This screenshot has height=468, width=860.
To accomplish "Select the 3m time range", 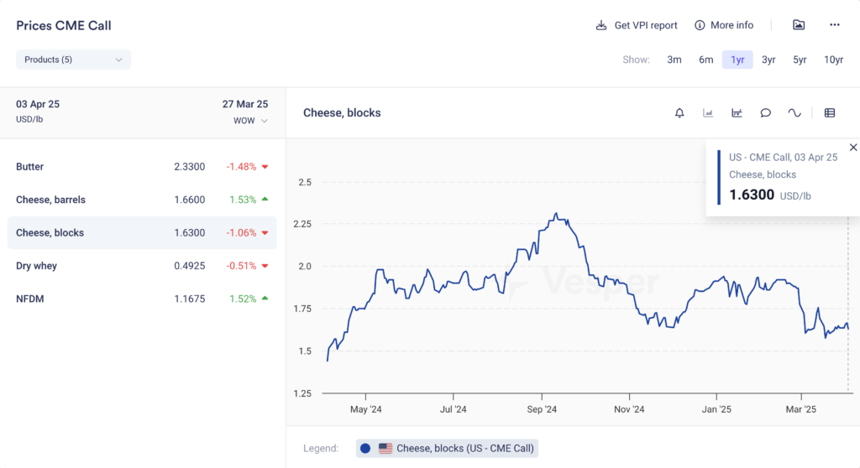I will point(674,60).
